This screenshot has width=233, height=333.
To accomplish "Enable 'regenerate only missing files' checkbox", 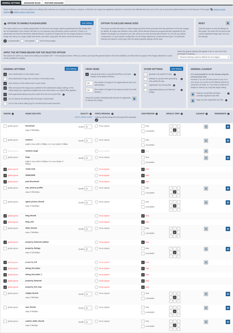I will [x=145, y=85].
